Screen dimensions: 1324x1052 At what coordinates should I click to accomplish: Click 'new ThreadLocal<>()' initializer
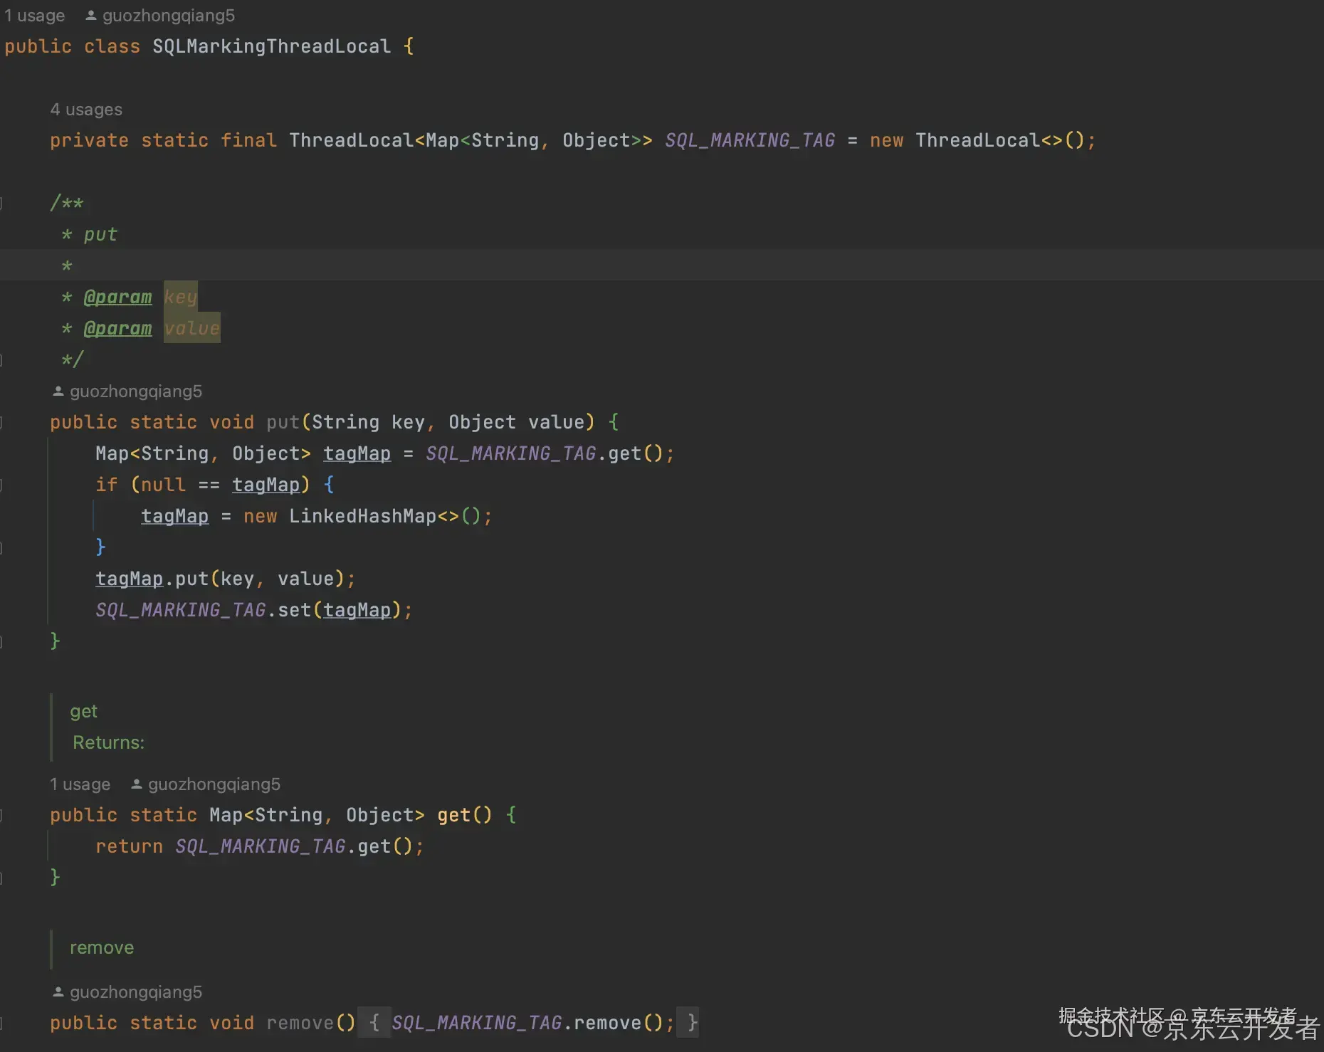click(982, 140)
